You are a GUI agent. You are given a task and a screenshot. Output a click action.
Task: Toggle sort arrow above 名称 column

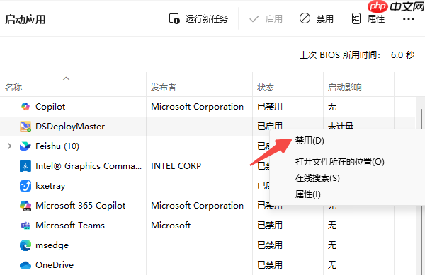point(66,78)
